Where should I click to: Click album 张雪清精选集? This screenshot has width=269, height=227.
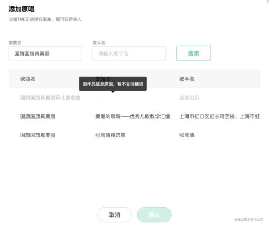click(110, 135)
